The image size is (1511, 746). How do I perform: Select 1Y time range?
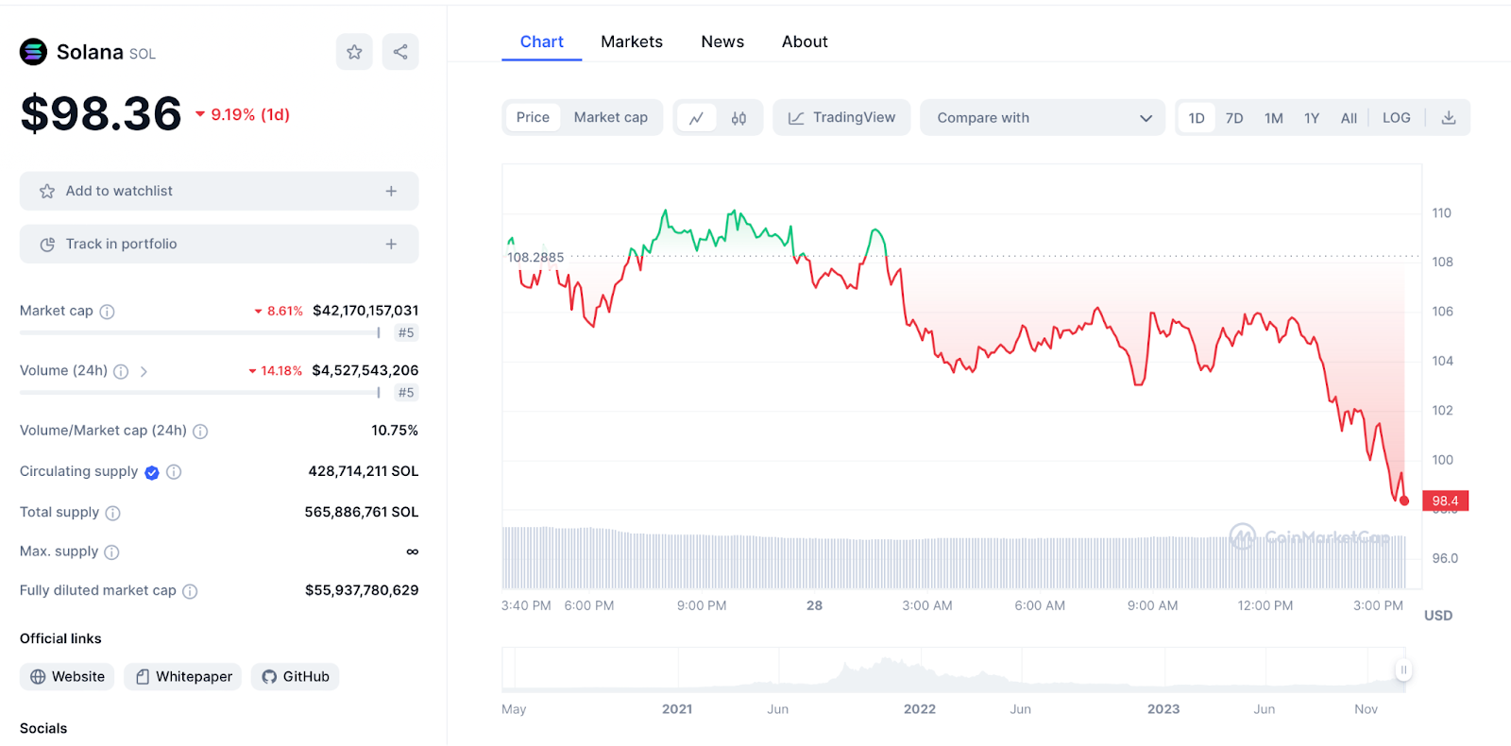1312,118
